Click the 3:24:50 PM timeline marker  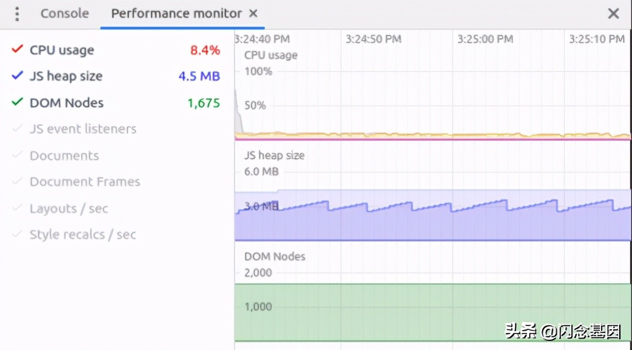[373, 39]
